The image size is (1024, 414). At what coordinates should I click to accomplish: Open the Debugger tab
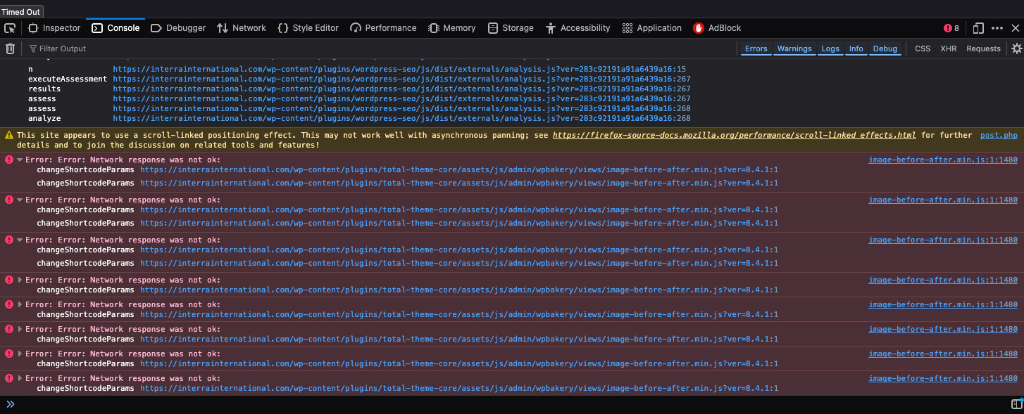click(178, 28)
